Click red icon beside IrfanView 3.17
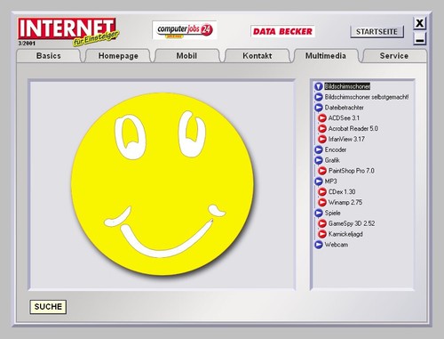Screen dimensions: 444x339 coord(322,139)
